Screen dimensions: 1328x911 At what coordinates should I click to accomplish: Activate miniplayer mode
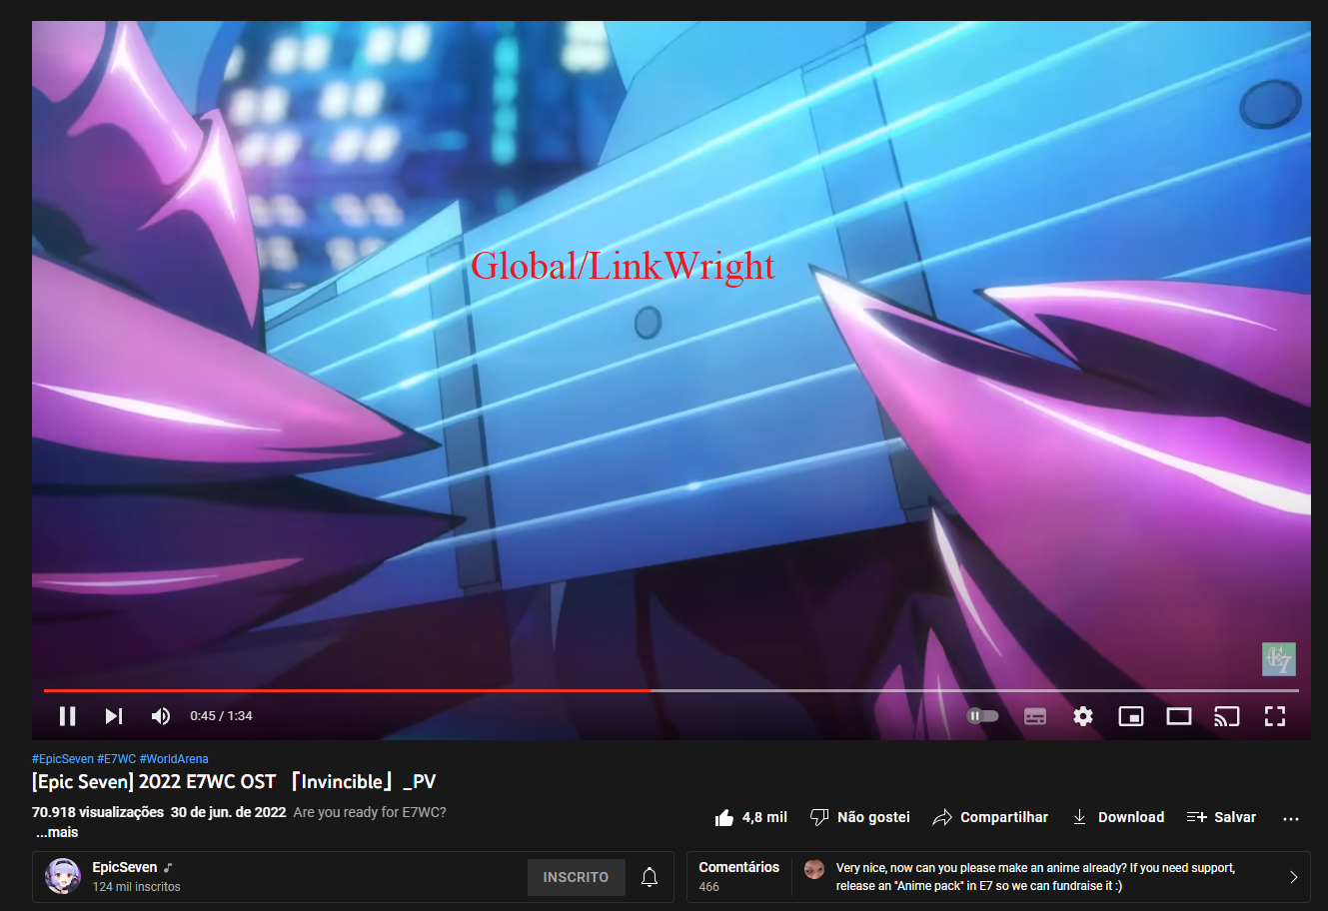[x=1131, y=716]
